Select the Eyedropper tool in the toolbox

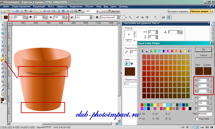pos(2,86)
